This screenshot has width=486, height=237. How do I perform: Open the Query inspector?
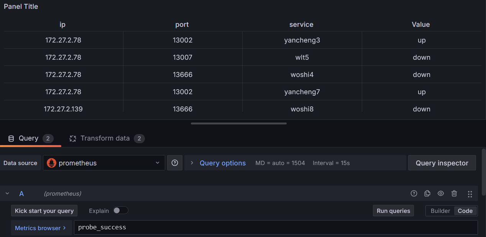click(442, 163)
